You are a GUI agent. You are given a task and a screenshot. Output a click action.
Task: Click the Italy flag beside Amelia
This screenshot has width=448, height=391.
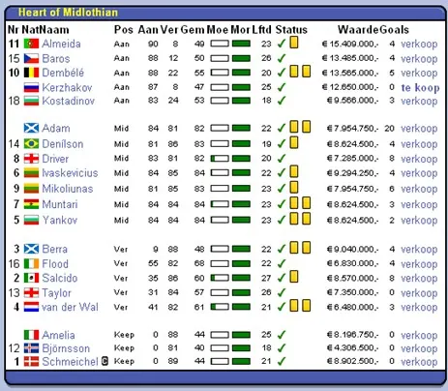(x=31, y=335)
